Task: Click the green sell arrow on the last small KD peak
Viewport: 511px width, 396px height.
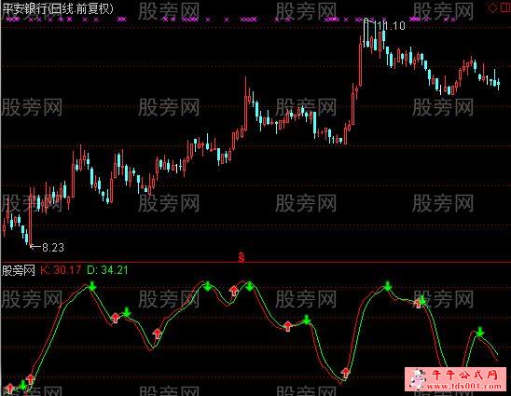Action: tap(479, 332)
